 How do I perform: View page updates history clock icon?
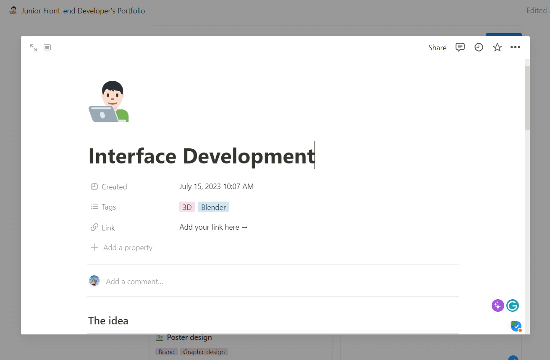tap(479, 47)
